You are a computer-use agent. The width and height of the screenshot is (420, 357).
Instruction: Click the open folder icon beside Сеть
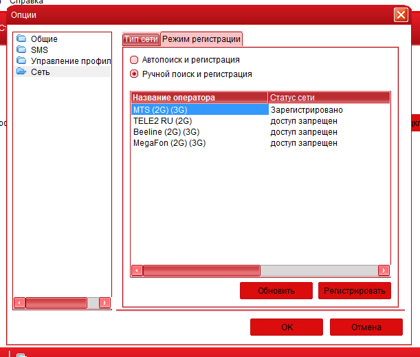(21, 72)
